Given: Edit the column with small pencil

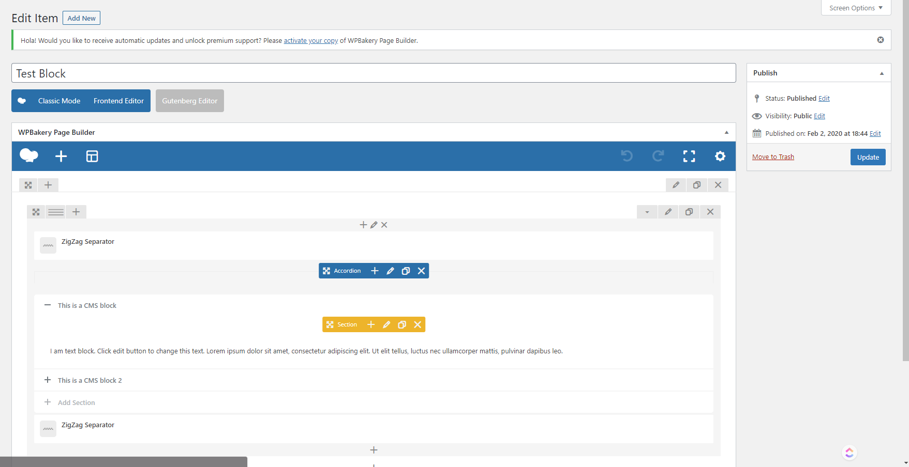Looking at the screenshot, I should (374, 225).
